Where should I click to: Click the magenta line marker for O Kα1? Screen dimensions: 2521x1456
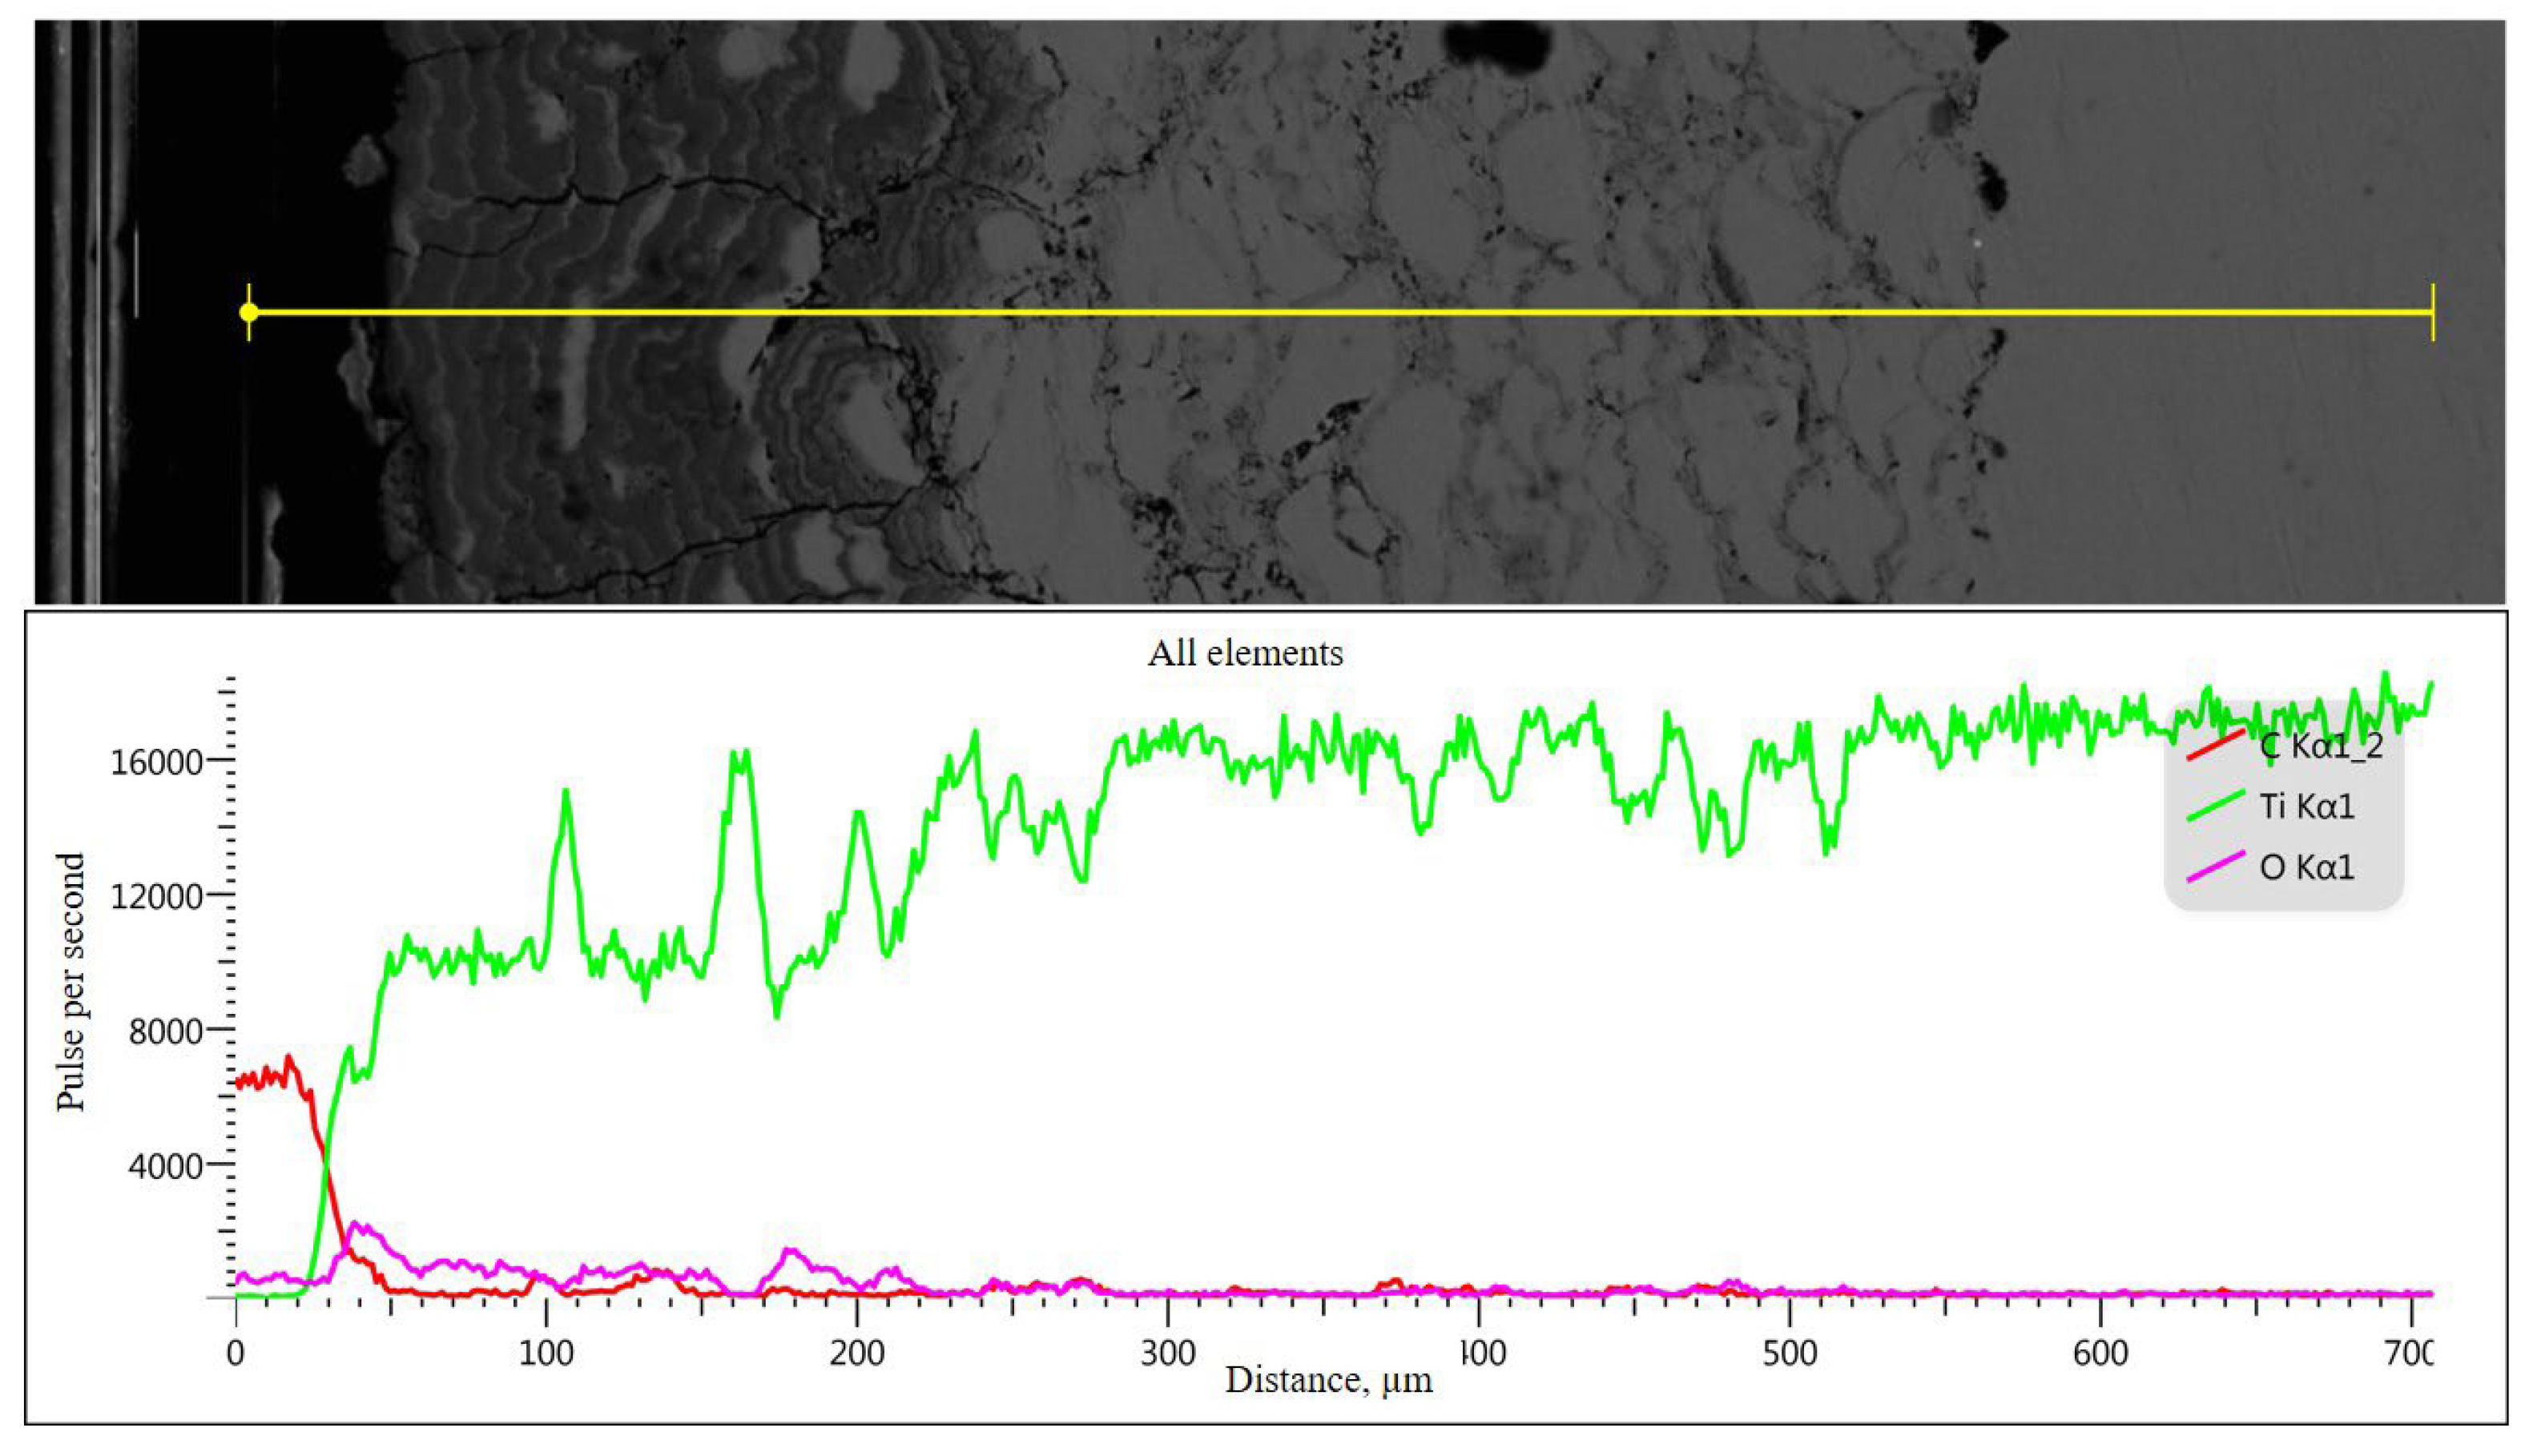[x=2215, y=866]
